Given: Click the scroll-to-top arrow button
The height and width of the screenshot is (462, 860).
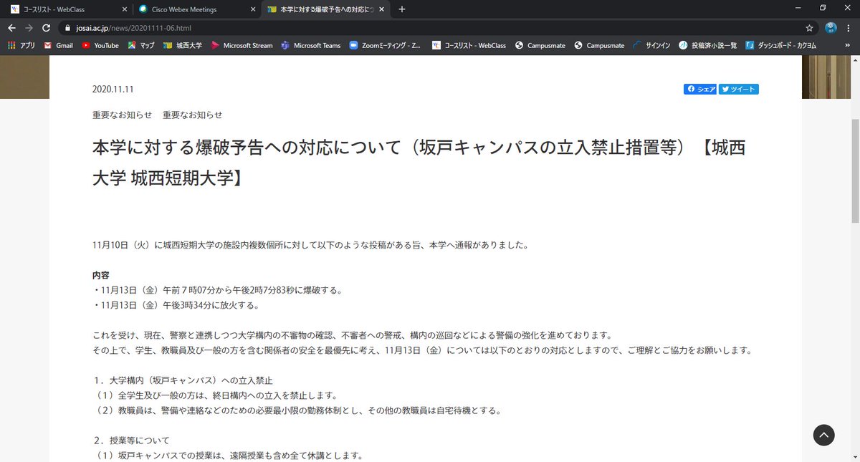Looking at the screenshot, I should coord(823,435).
